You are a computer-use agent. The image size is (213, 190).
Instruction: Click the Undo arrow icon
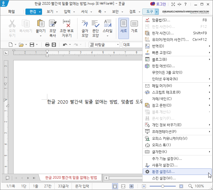[x=65, y=45]
